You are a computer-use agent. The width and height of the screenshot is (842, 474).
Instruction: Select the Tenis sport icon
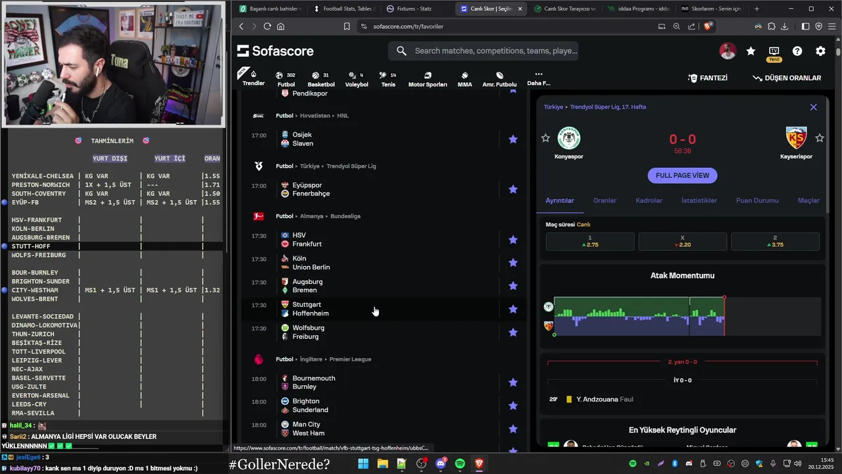click(388, 79)
